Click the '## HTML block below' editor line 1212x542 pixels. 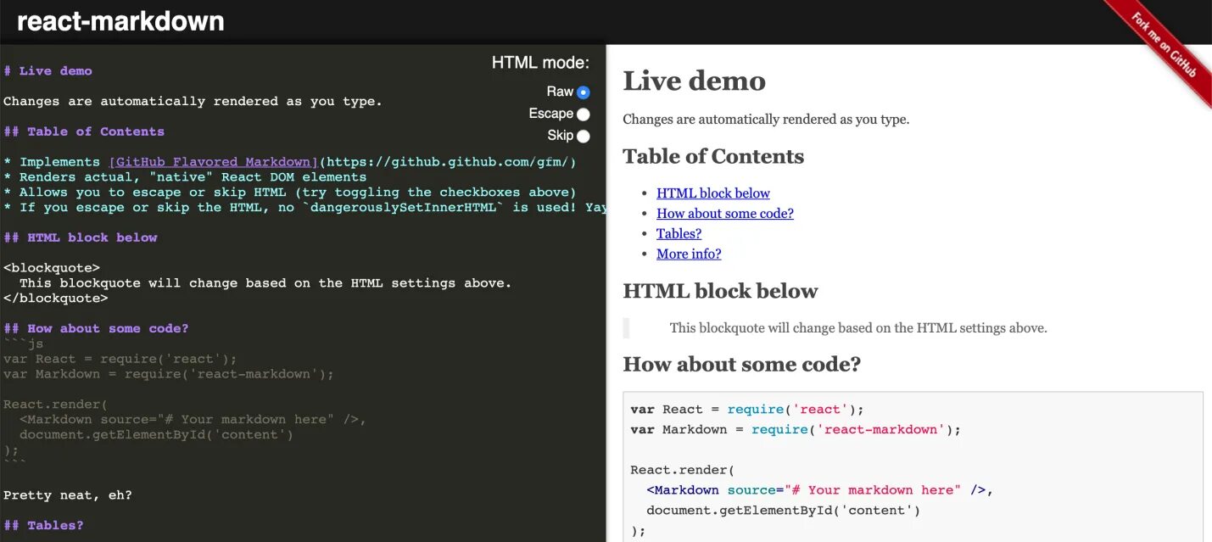pyautogui.click(x=81, y=238)
